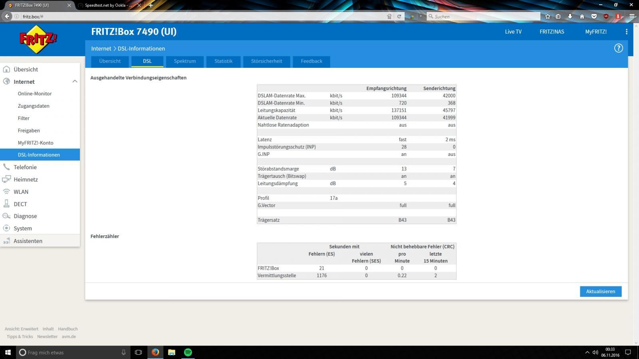
Task: Show bookmarks list icon
Action: pyautogui.click(x=558, y=16)
